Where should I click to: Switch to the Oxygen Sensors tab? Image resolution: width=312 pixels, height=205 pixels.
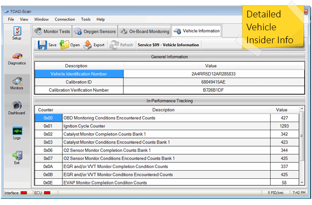[95, 31]
